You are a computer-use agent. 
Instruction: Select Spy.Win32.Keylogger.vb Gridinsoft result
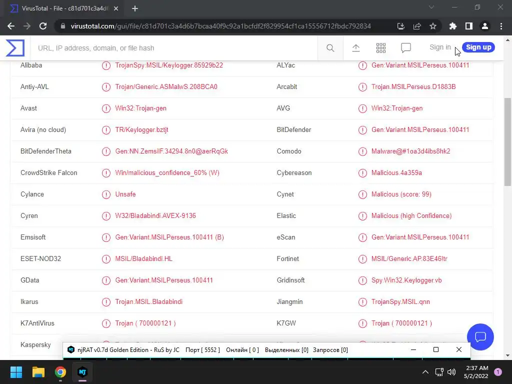(x=406, y=280)
